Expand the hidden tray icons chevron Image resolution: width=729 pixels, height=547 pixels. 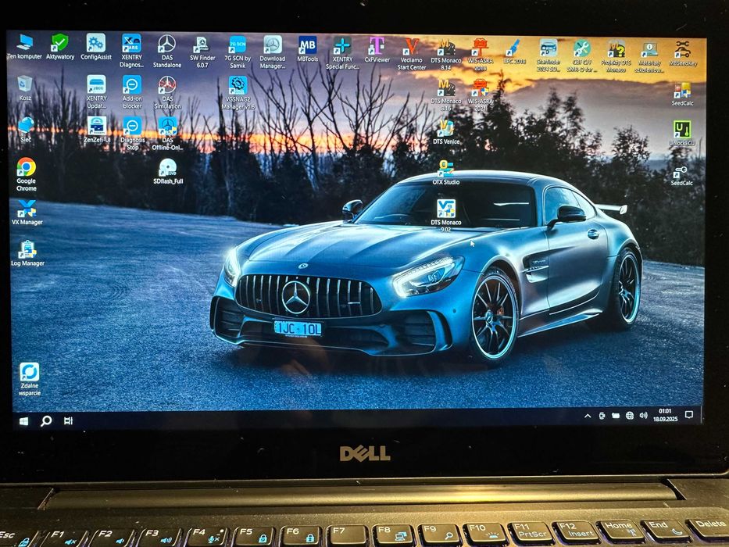588,416
